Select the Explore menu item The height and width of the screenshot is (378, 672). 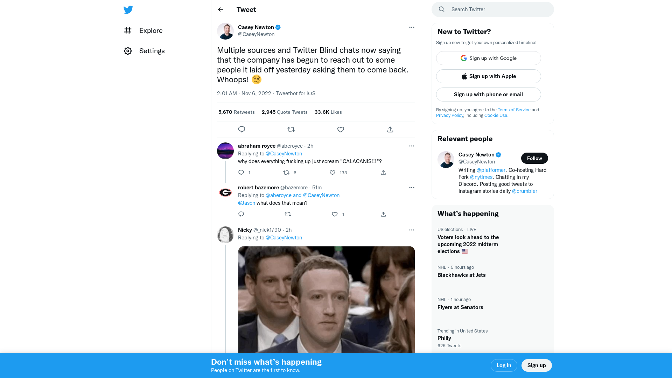(151, 31)
